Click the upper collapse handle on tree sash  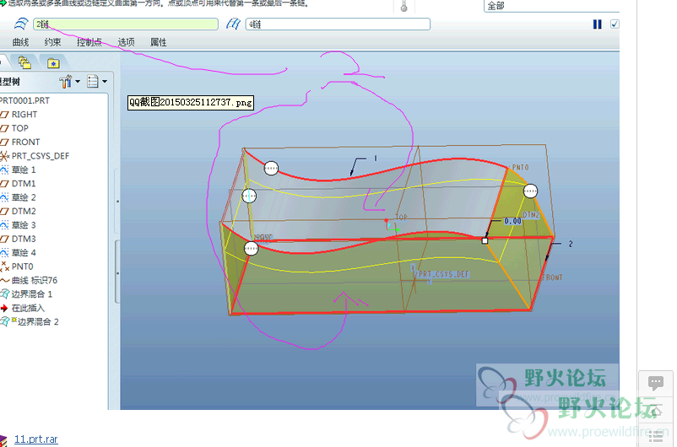point(118,202)
